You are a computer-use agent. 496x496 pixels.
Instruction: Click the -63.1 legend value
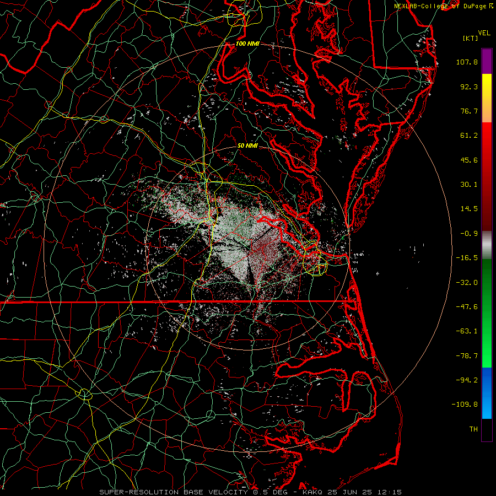click(x=467, y=331)
